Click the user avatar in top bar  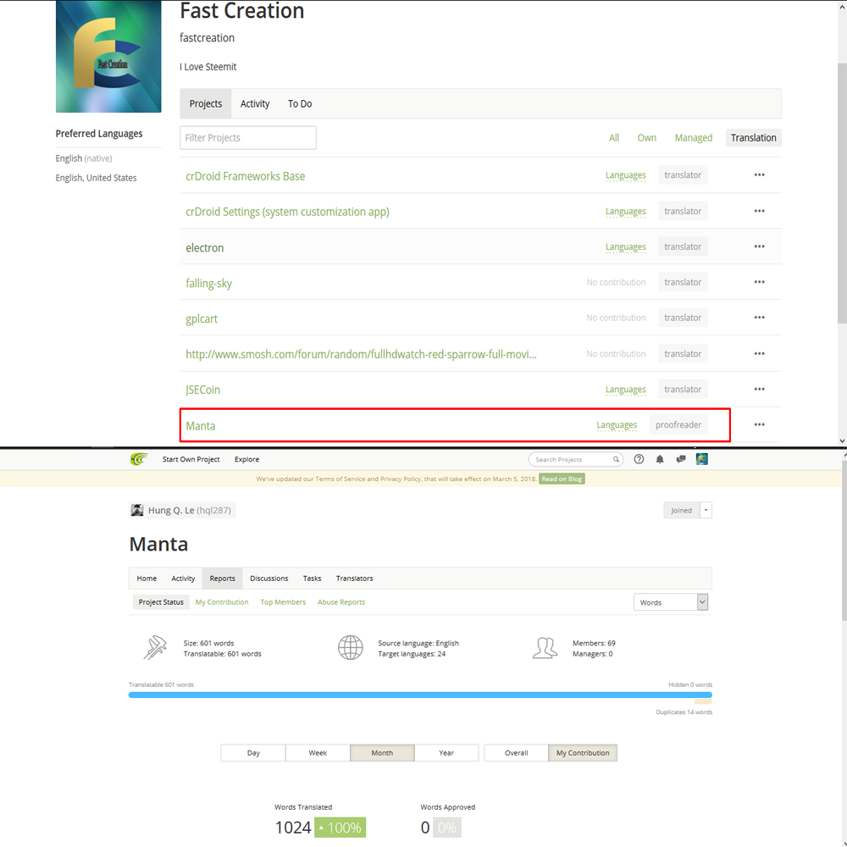pyautogui.click(x=701, y=459)
